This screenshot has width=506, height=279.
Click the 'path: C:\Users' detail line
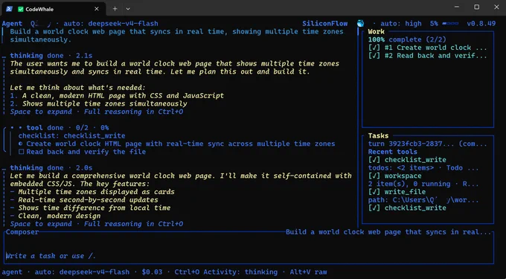point(423,200)
